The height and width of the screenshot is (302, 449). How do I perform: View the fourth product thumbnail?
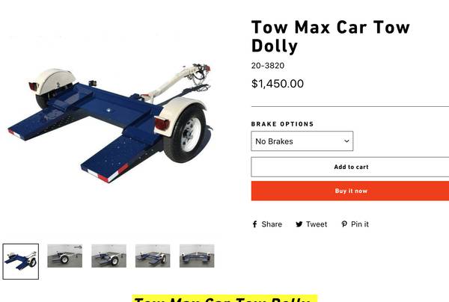pos(153,256)
